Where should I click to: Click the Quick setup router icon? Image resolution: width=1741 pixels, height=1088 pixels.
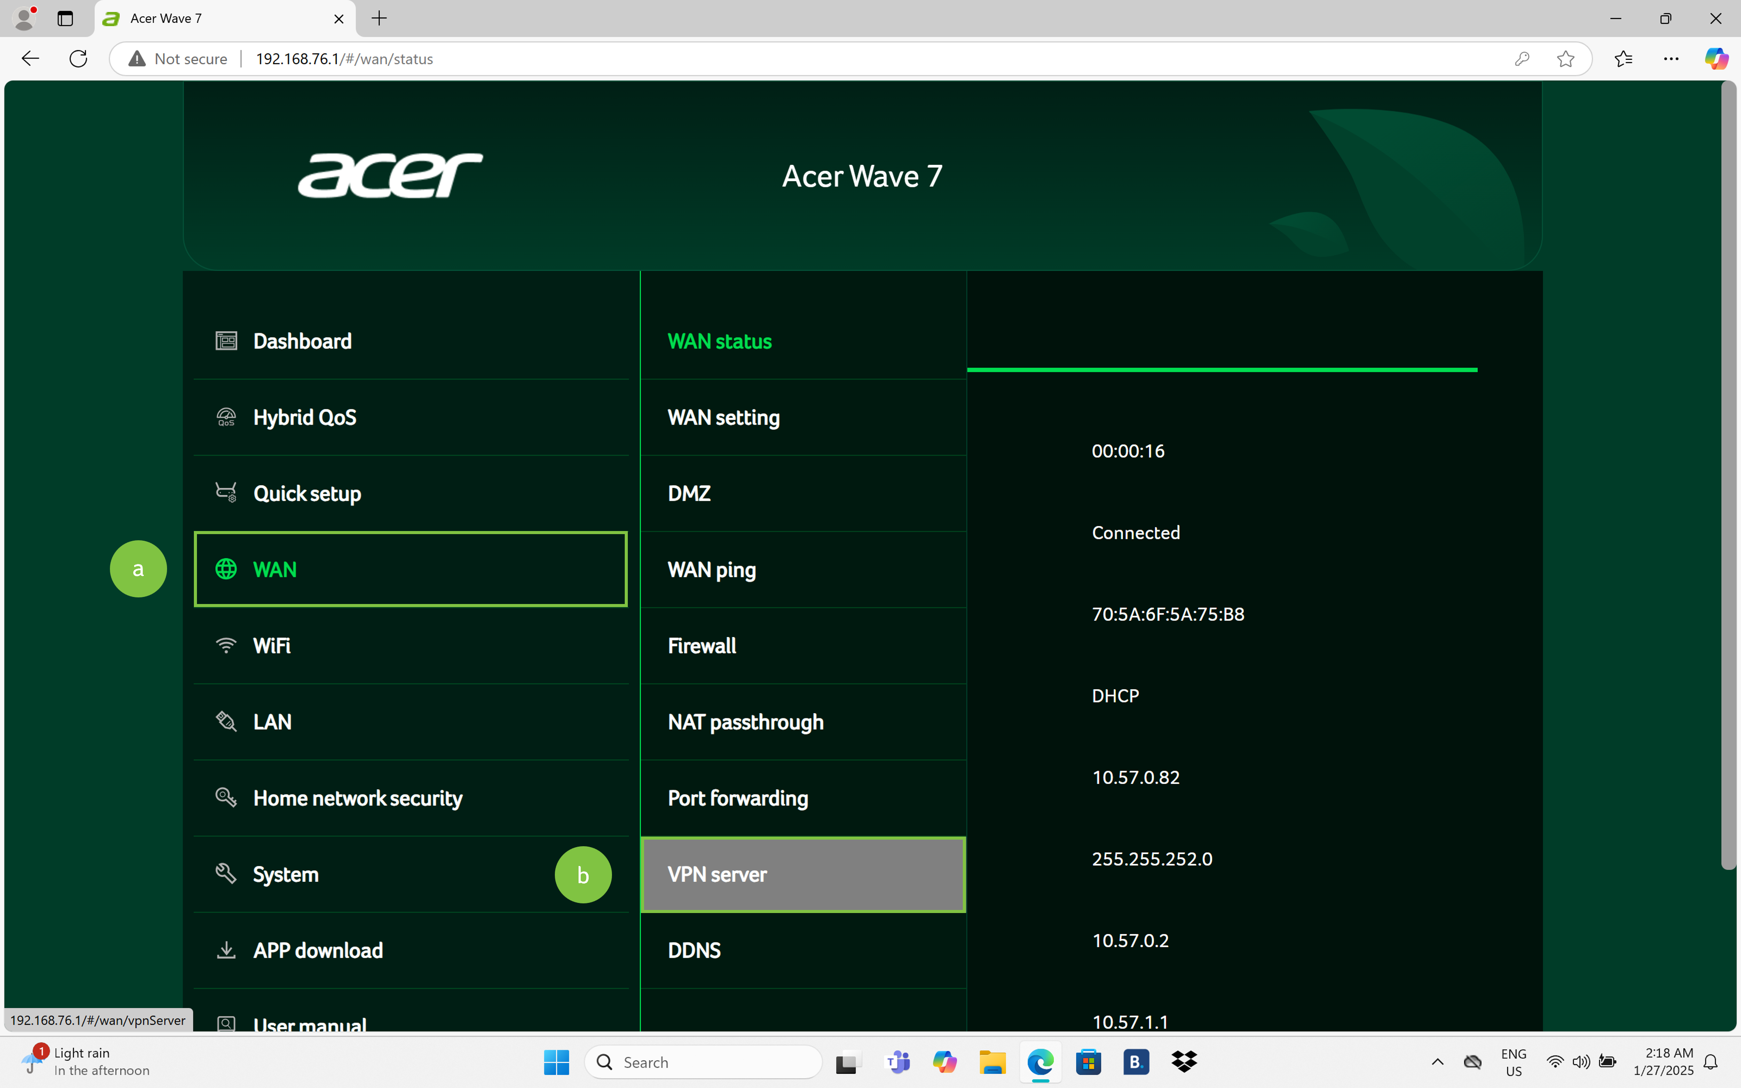(226, 493)
